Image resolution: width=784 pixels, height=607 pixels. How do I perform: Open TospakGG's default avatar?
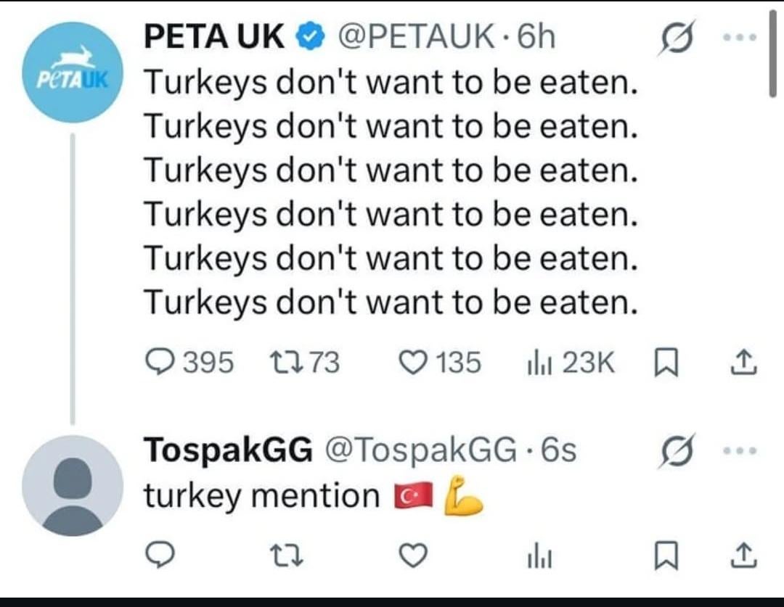[73, 485]
